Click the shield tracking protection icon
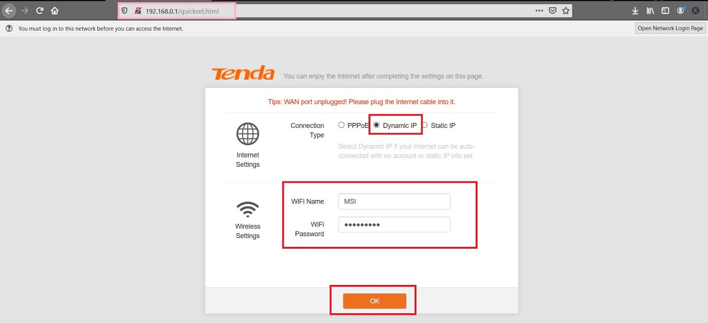 [125, 11]
